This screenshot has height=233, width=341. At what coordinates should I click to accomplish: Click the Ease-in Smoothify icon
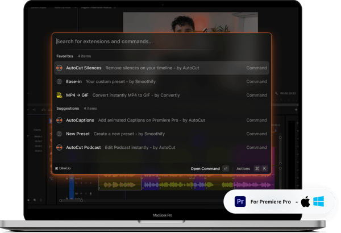pos(59,81)
